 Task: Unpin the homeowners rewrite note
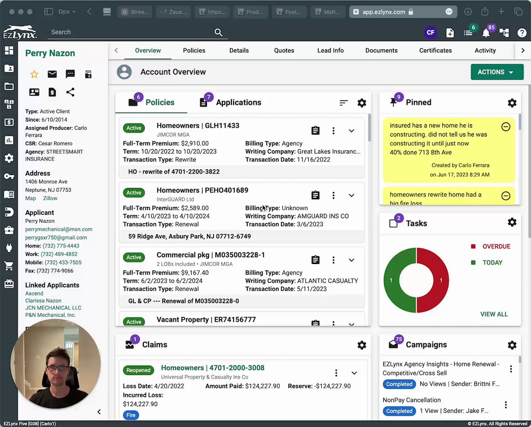506,196
